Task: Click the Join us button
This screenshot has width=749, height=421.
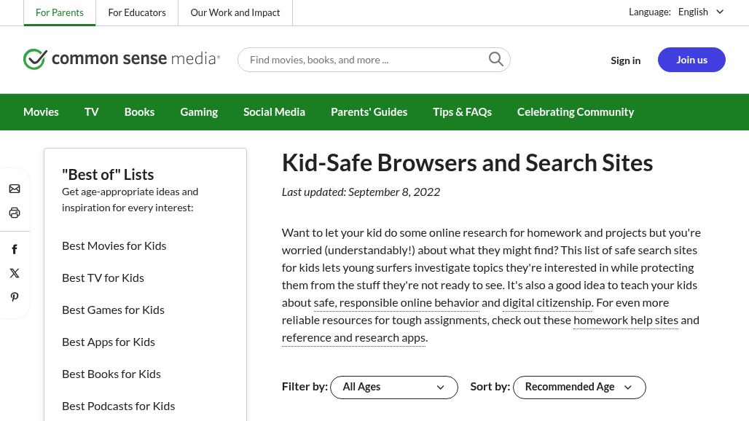Action: point(691,60)
